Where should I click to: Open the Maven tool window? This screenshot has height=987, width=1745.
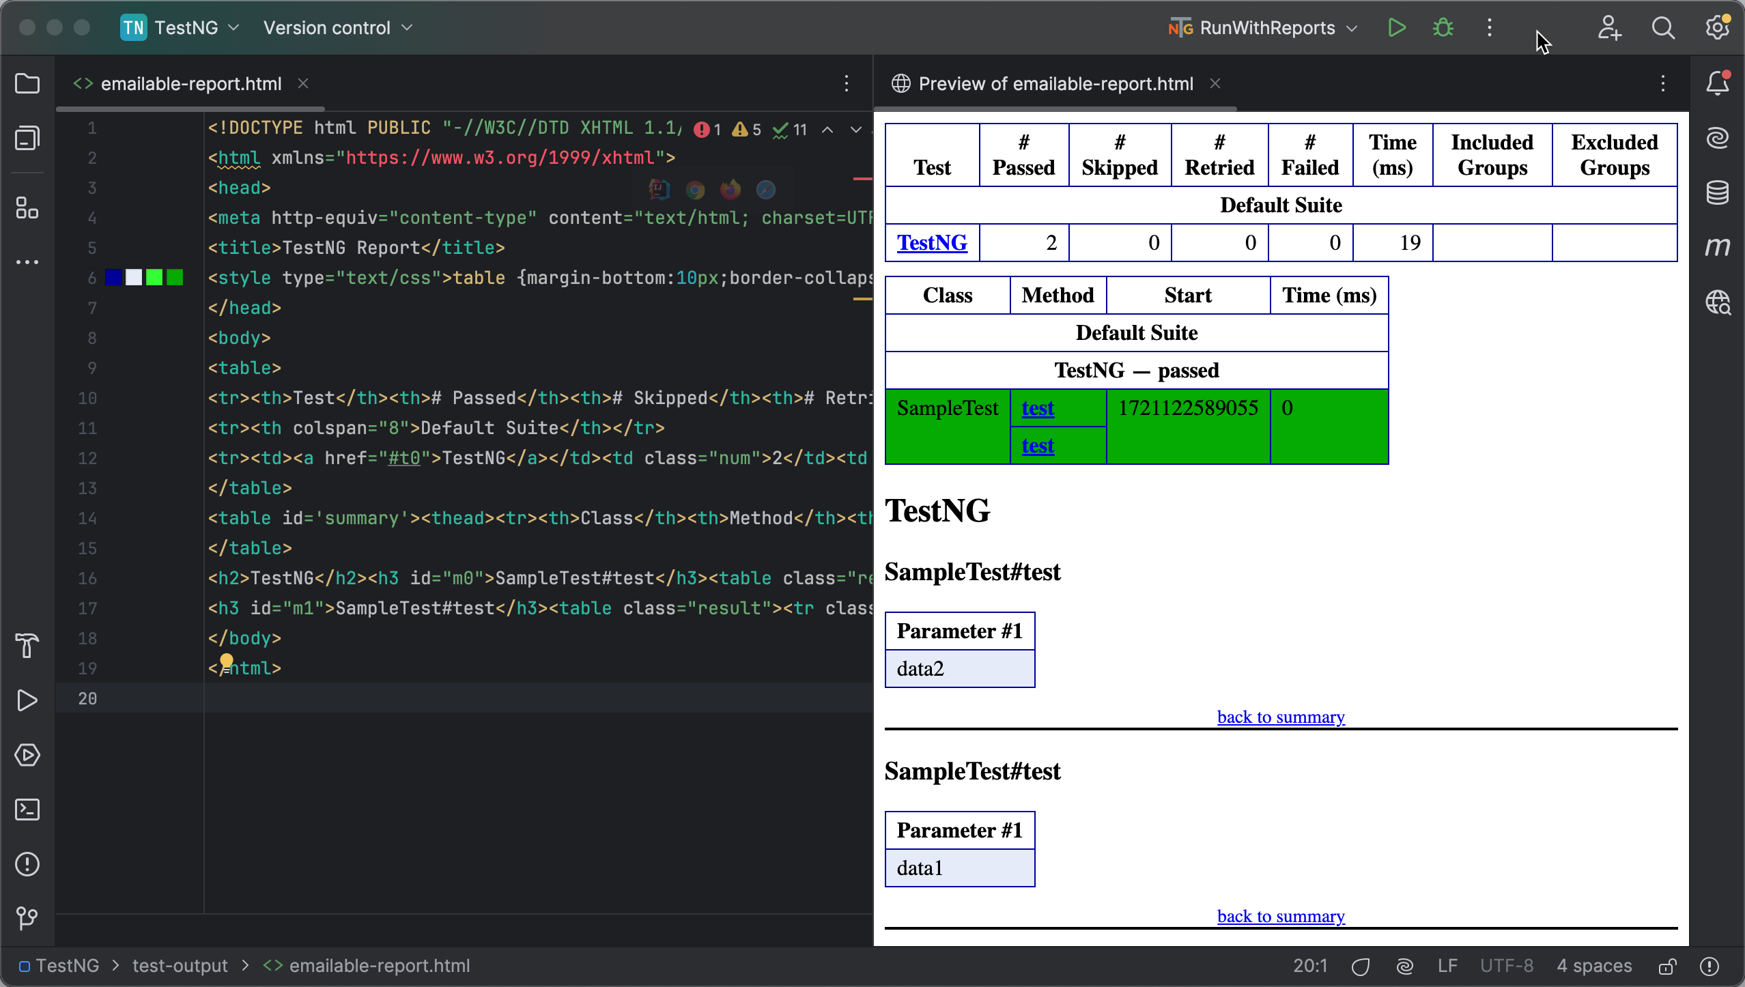tap(1718, 246)
